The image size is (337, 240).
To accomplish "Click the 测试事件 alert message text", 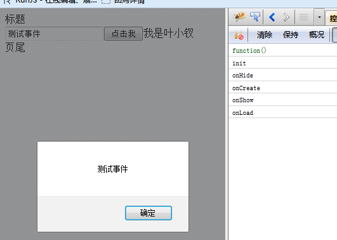I will pyautogui.click(x=112, y=169).
